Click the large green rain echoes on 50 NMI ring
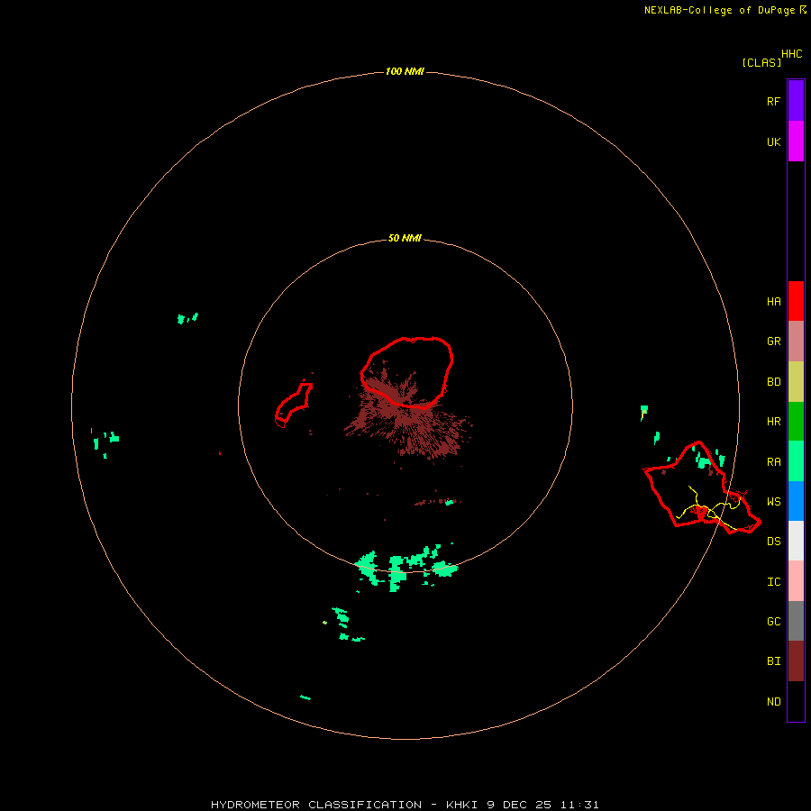Screen dimensions: 811x811 [x=406, y=568]
